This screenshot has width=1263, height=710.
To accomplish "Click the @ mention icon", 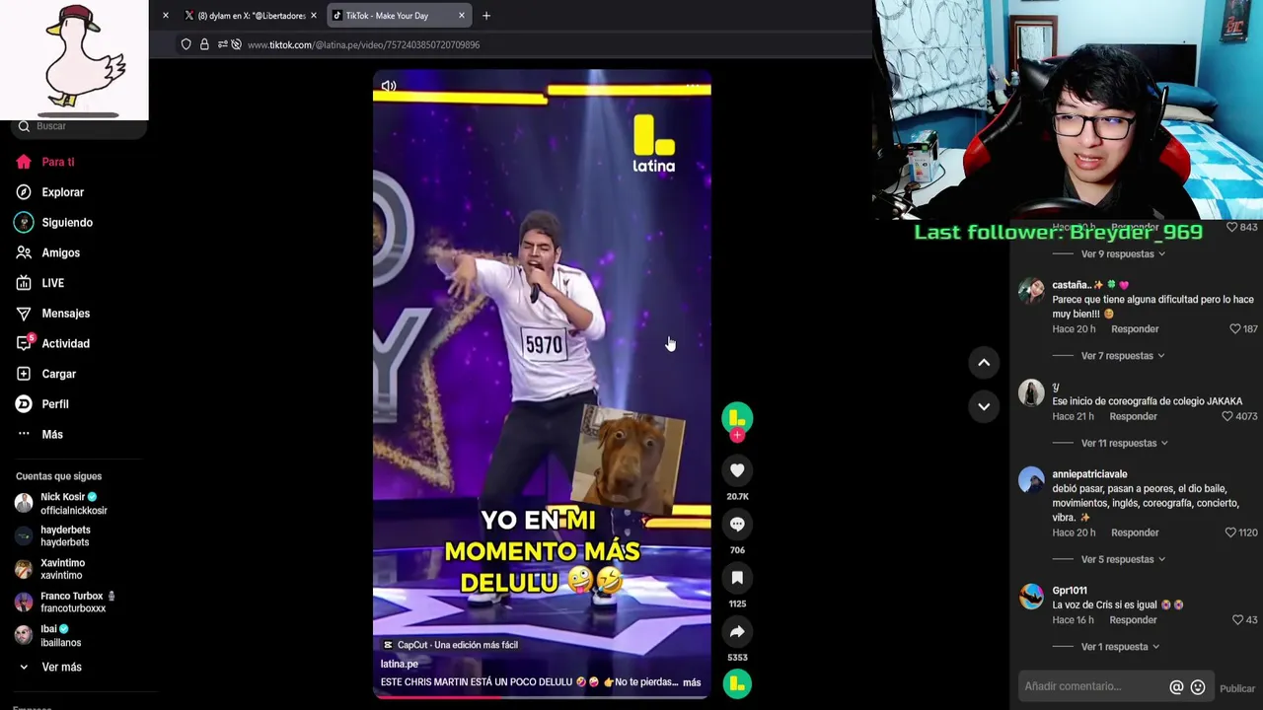I will (1176, 687).
